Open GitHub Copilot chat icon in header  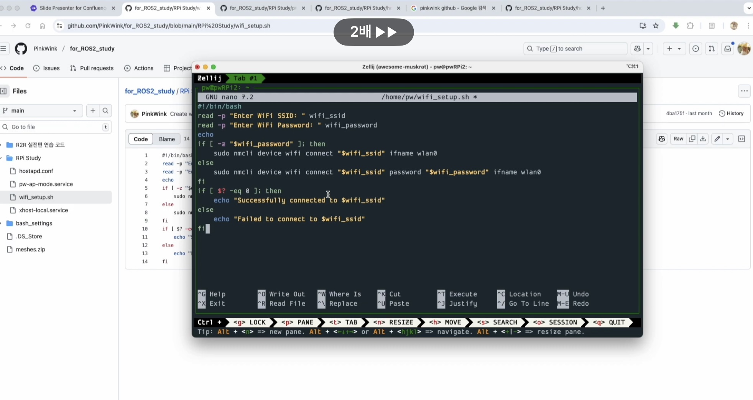click(638, 49)
